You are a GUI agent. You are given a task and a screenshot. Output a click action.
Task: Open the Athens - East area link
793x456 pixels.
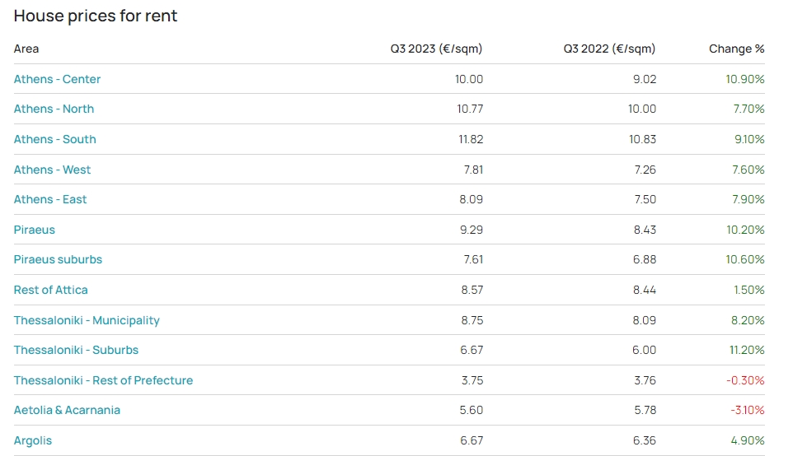point(50,199)
